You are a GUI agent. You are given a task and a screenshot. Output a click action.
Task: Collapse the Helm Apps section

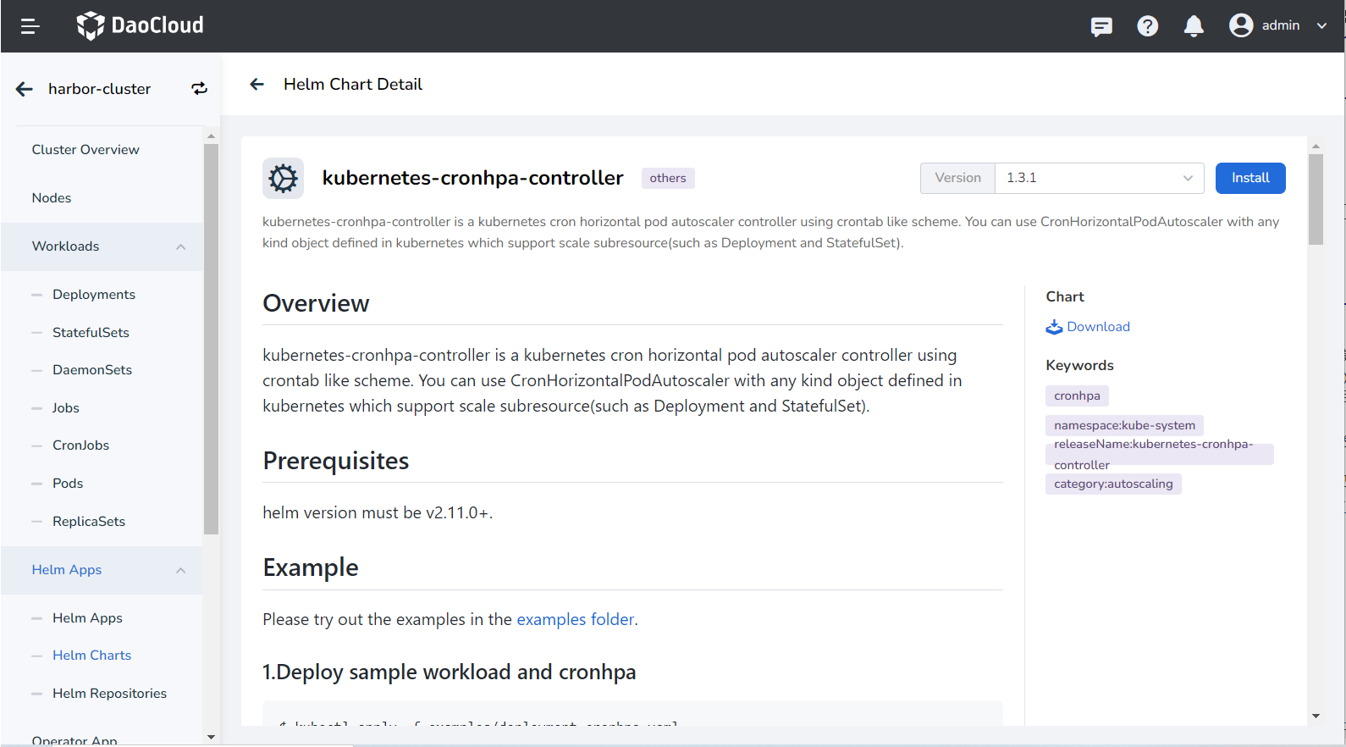(180, 570)
